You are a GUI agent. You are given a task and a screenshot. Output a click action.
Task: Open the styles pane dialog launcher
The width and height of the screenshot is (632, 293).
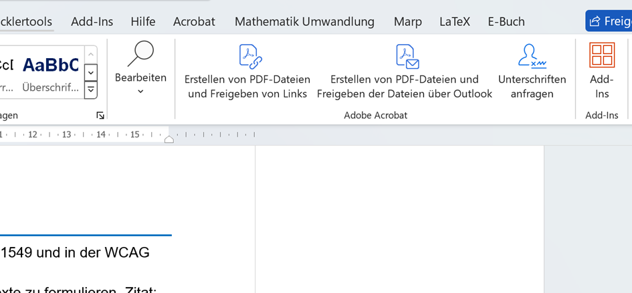pyautogui.click(x=100, y=116)
